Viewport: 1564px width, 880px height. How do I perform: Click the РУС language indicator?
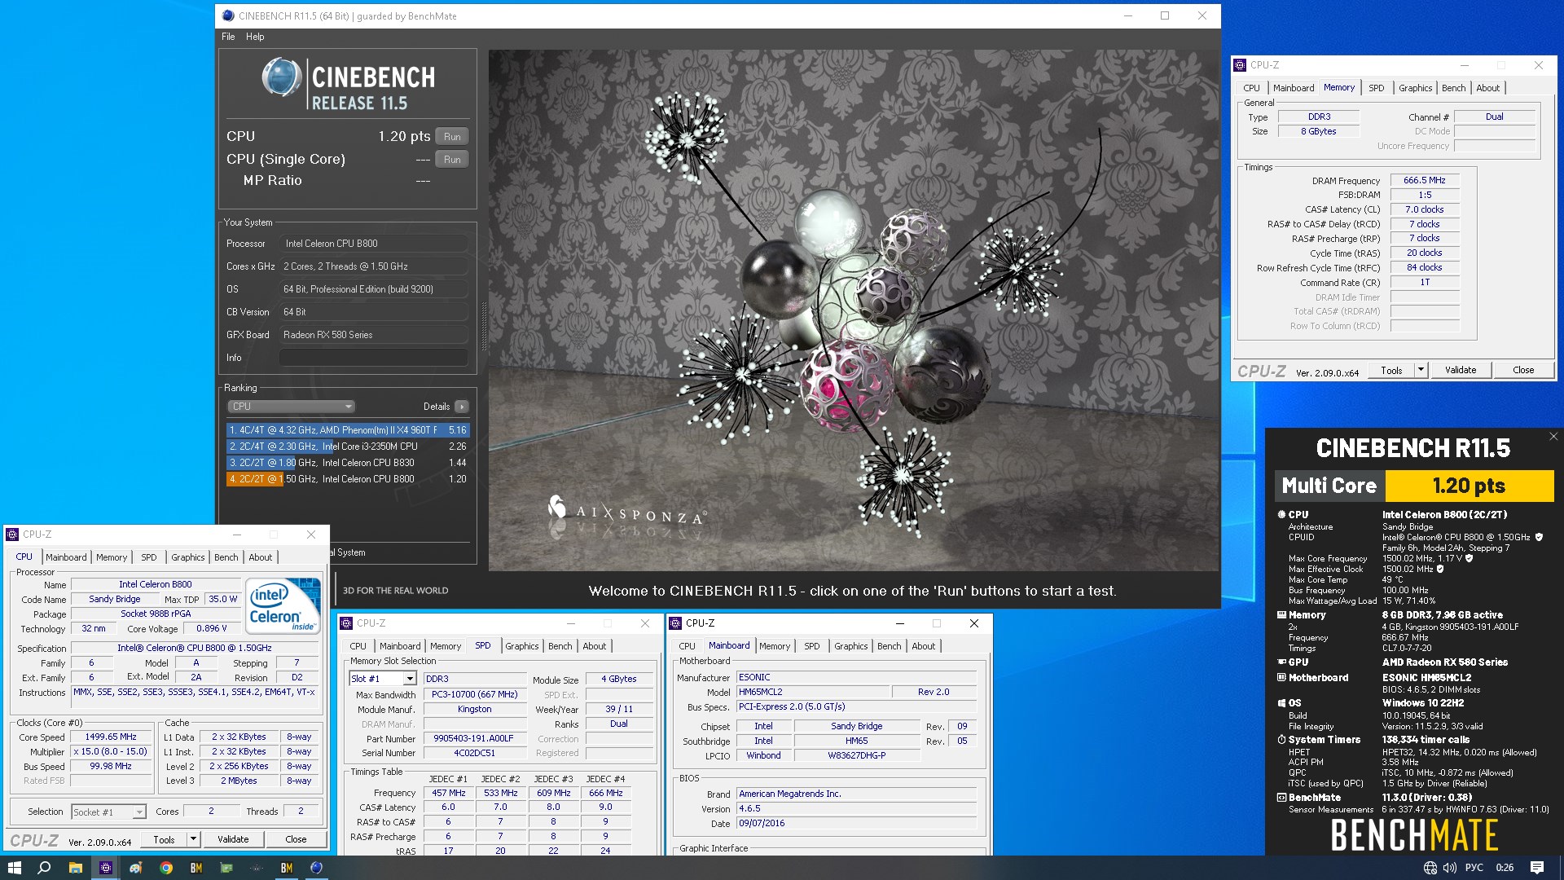1474,868
